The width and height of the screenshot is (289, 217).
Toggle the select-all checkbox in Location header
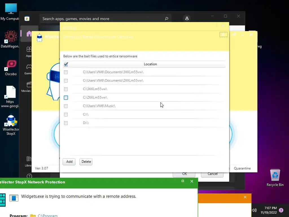(x=66, y=64)
